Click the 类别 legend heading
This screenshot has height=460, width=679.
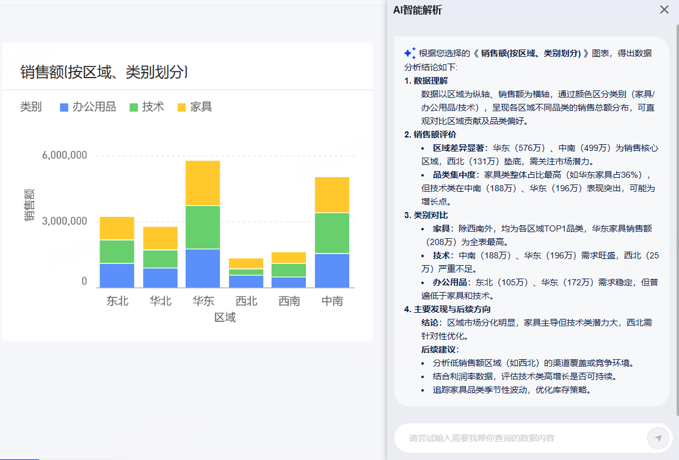(31, 107)
